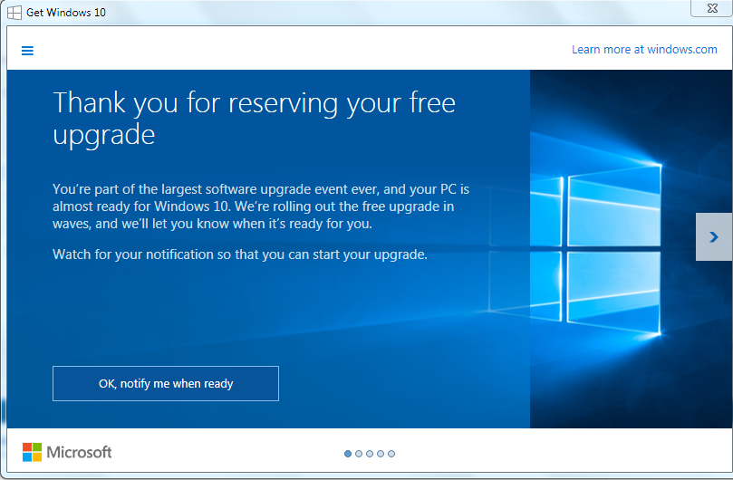
Task: Click the Windows logo in title bar
Action: (14, 13)
